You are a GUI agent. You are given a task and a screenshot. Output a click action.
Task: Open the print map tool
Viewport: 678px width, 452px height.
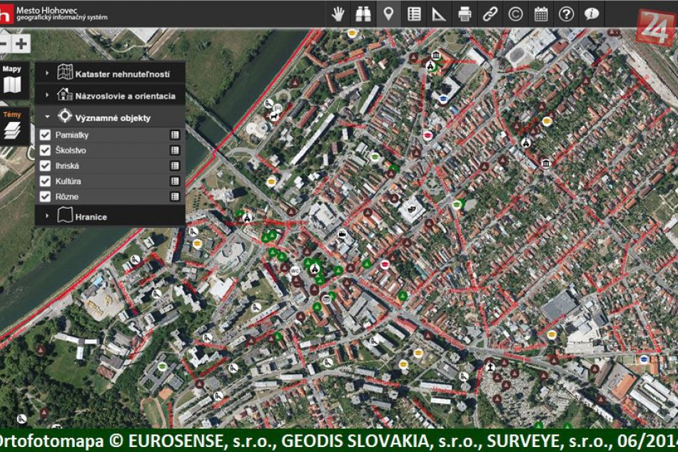coord(465,11)
